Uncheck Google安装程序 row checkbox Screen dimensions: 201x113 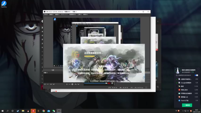pyautogui.click(x=177, y=83)
